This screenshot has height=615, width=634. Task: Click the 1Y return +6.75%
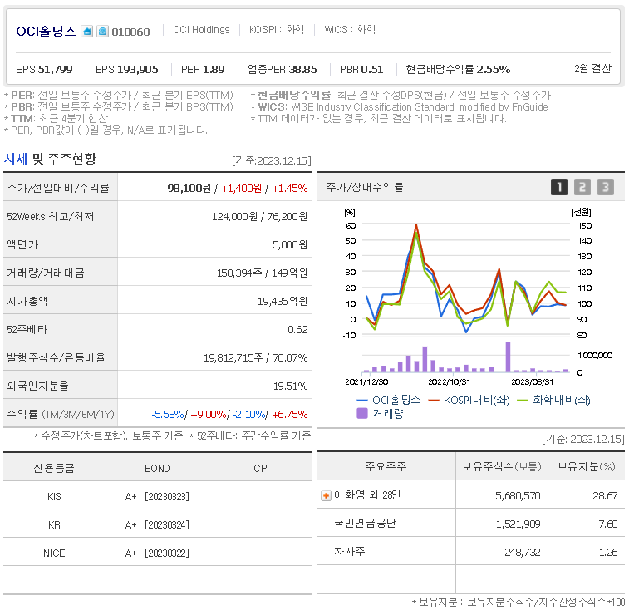tap(290, 415)
